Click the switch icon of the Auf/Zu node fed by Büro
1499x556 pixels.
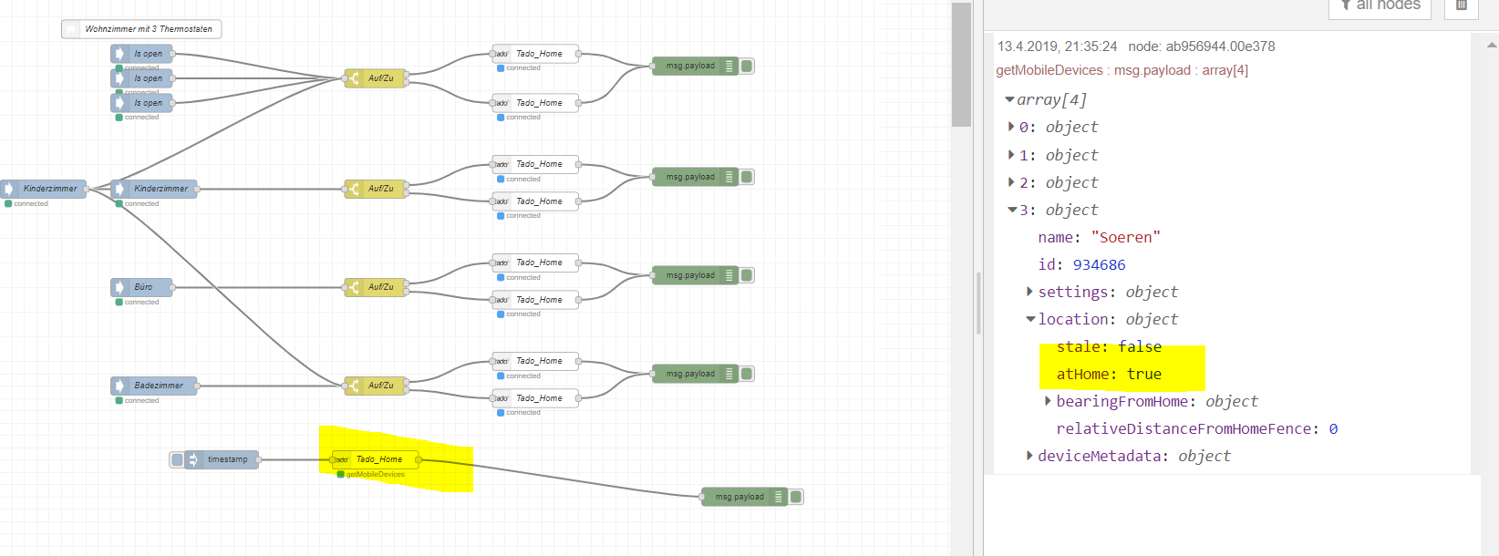(x=353, y=287)
